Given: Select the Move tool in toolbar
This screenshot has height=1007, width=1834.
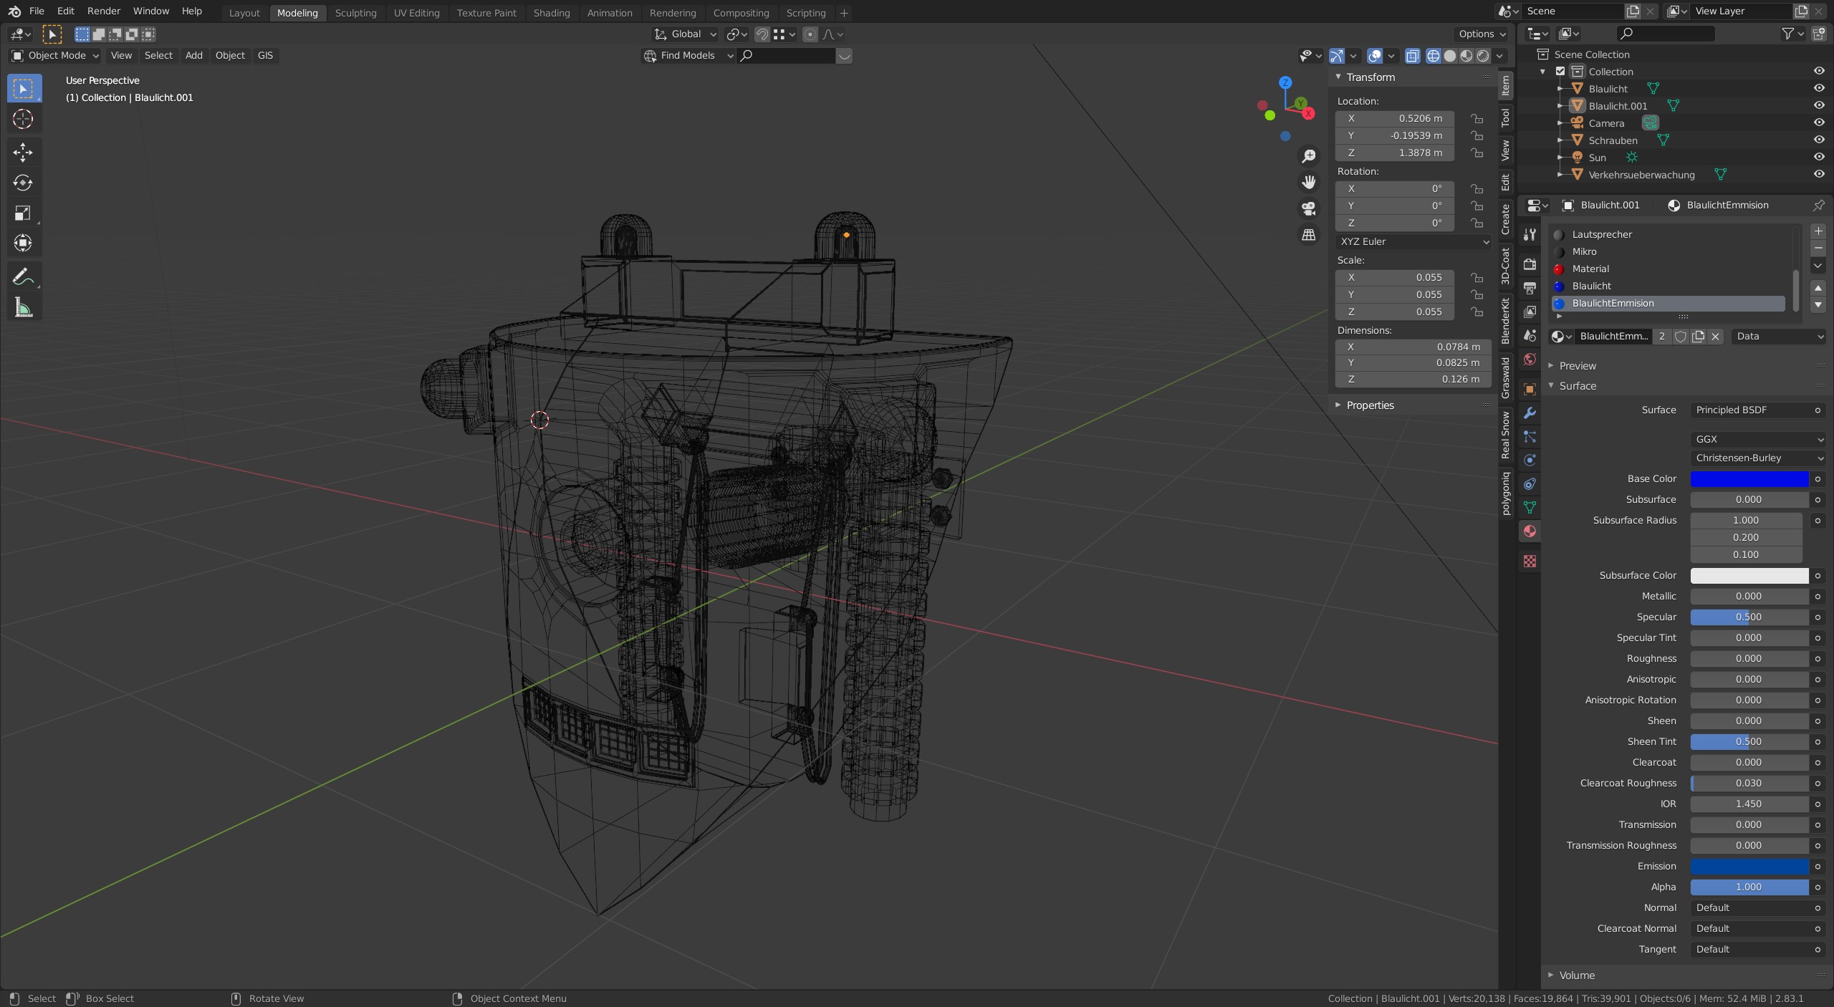Looking at the screenshot, I should [23, 152].
